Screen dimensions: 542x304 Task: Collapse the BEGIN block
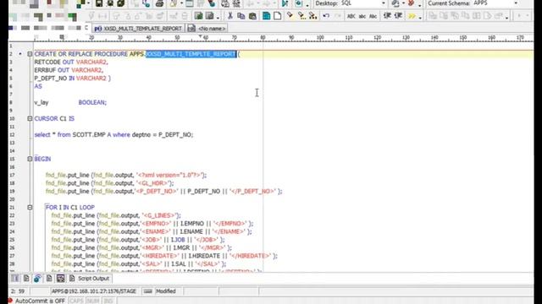30,159
